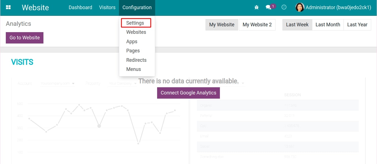The image size is (377, 164).
Task: Click the Website app title
Action: pos(35,7)
